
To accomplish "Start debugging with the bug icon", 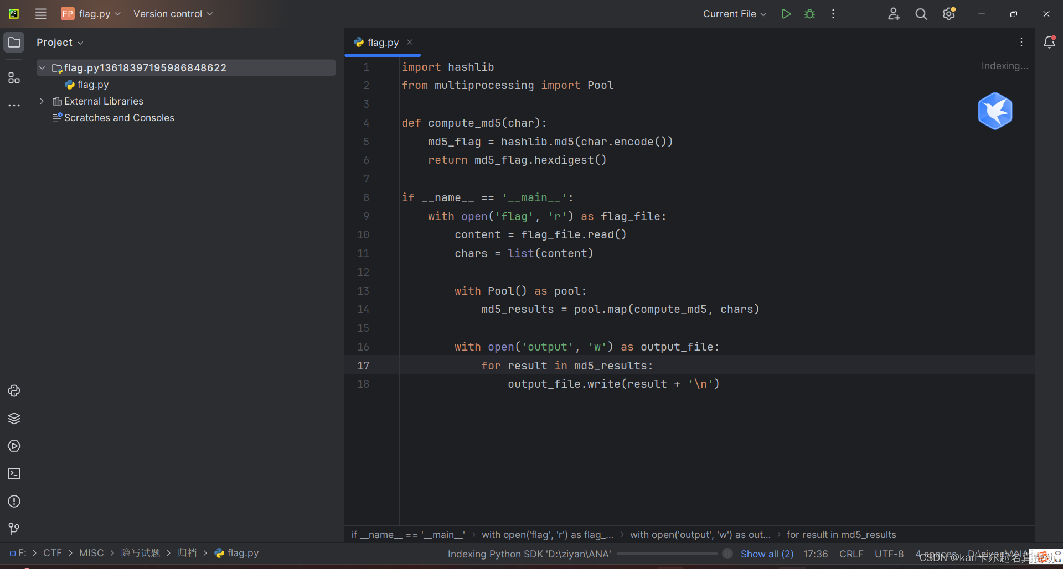I will [809, 13].
